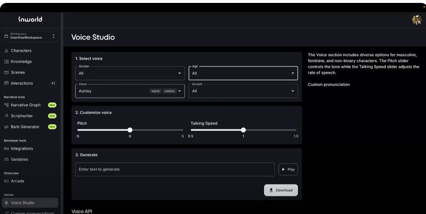
Task: Click the Knowledge book icon
Action: (x=6, y=62)
